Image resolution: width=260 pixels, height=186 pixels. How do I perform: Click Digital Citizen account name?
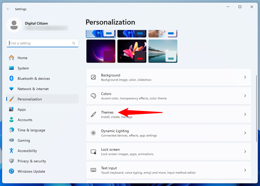tap(37, 23)
